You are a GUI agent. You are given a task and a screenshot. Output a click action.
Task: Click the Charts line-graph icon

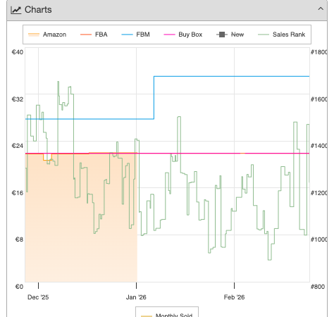[16, 10]
